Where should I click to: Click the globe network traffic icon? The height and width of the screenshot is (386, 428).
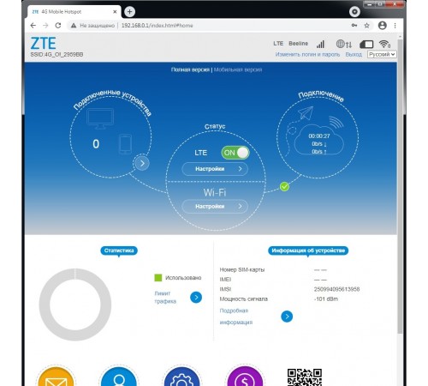343,44
